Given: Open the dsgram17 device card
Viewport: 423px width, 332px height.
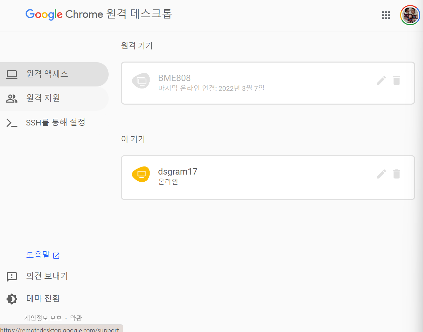Looking at the screenshot, I should pyautogui.click(x=268, y=178).
